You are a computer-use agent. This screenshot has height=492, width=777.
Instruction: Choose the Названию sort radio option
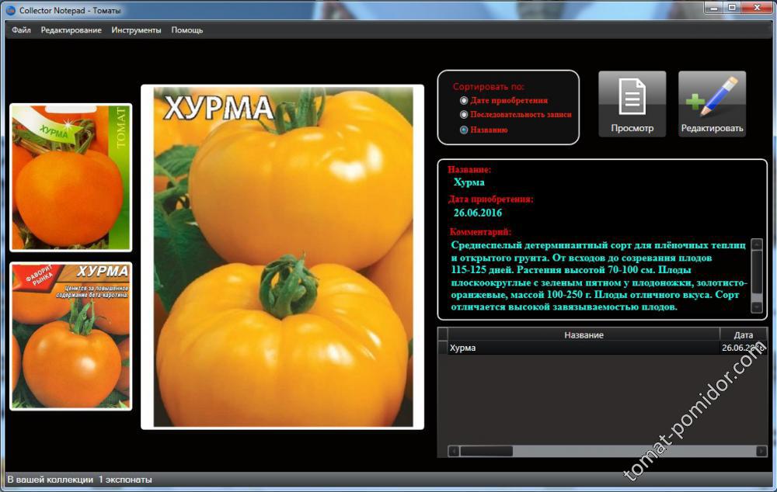click(464, 130)
